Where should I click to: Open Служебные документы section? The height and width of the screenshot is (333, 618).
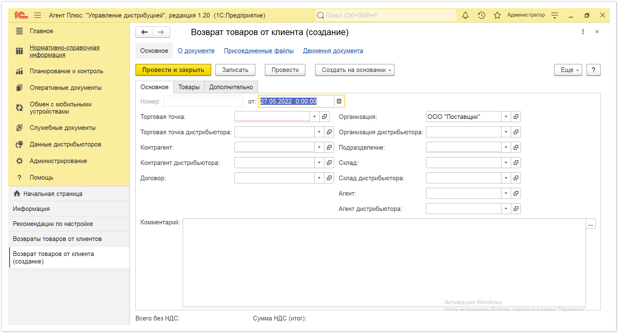(62, 128)
